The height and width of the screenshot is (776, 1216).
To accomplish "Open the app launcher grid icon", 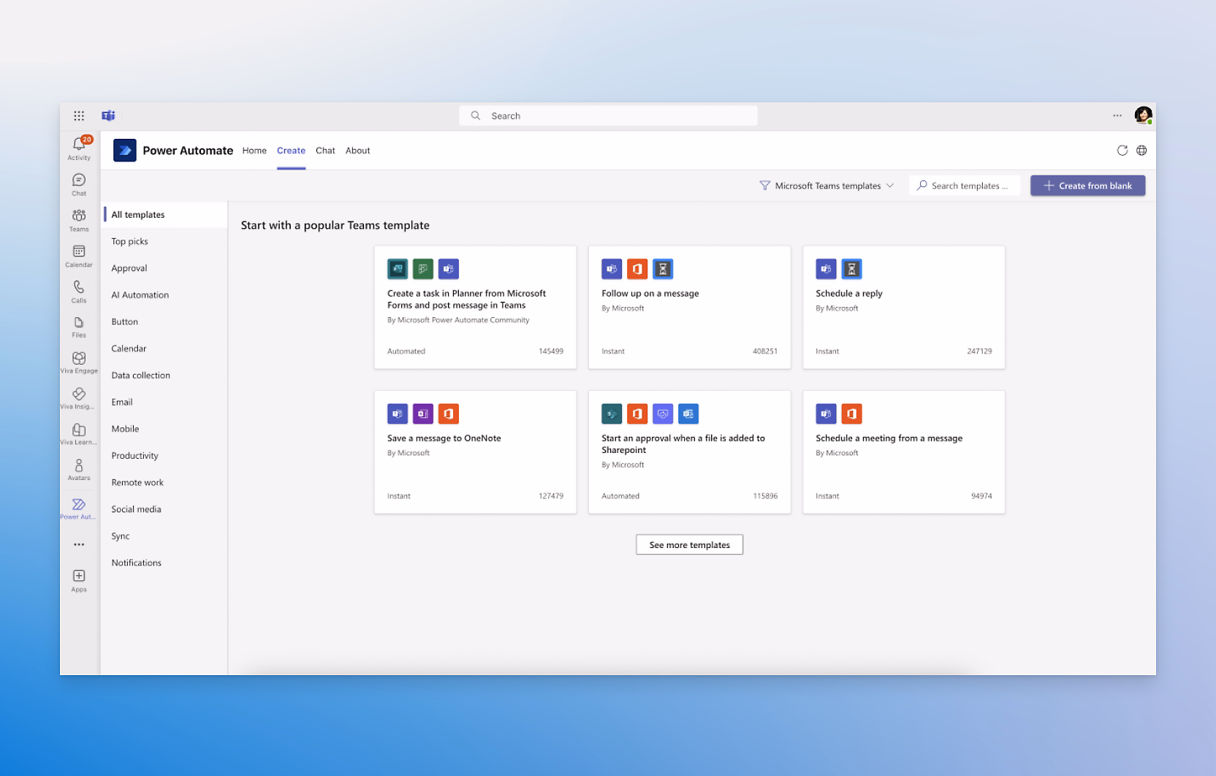I will pyautogui.click(x=79, y=115).
